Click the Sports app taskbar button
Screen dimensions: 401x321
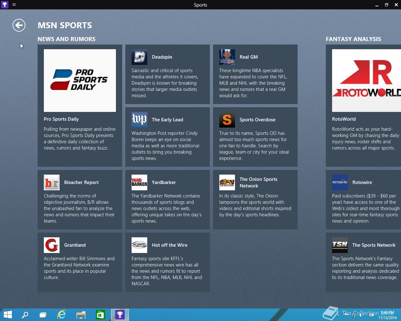[x=120, y=315]
